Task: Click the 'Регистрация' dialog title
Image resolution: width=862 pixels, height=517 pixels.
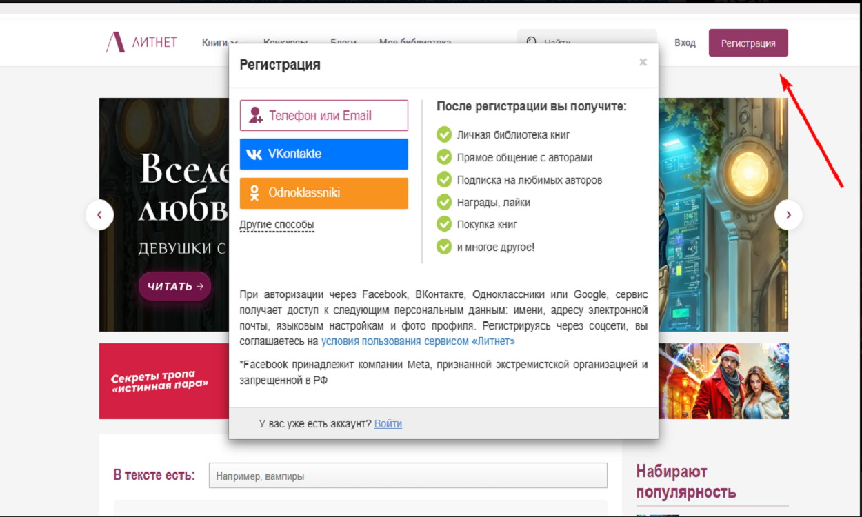Action: pos(280,65)
